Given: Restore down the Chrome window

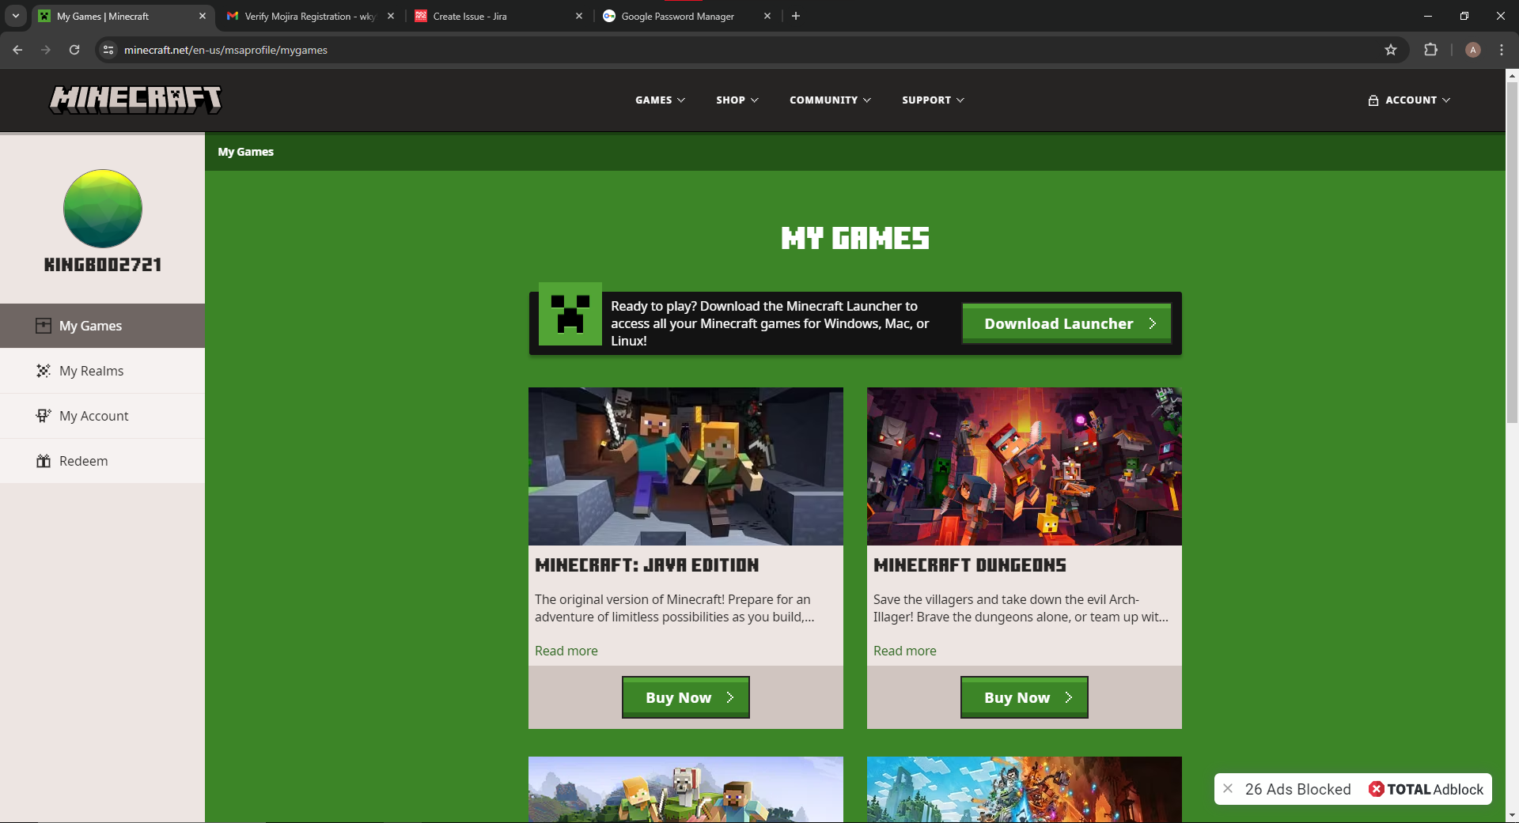Looking at the screenshot, I should (1464, 16).
